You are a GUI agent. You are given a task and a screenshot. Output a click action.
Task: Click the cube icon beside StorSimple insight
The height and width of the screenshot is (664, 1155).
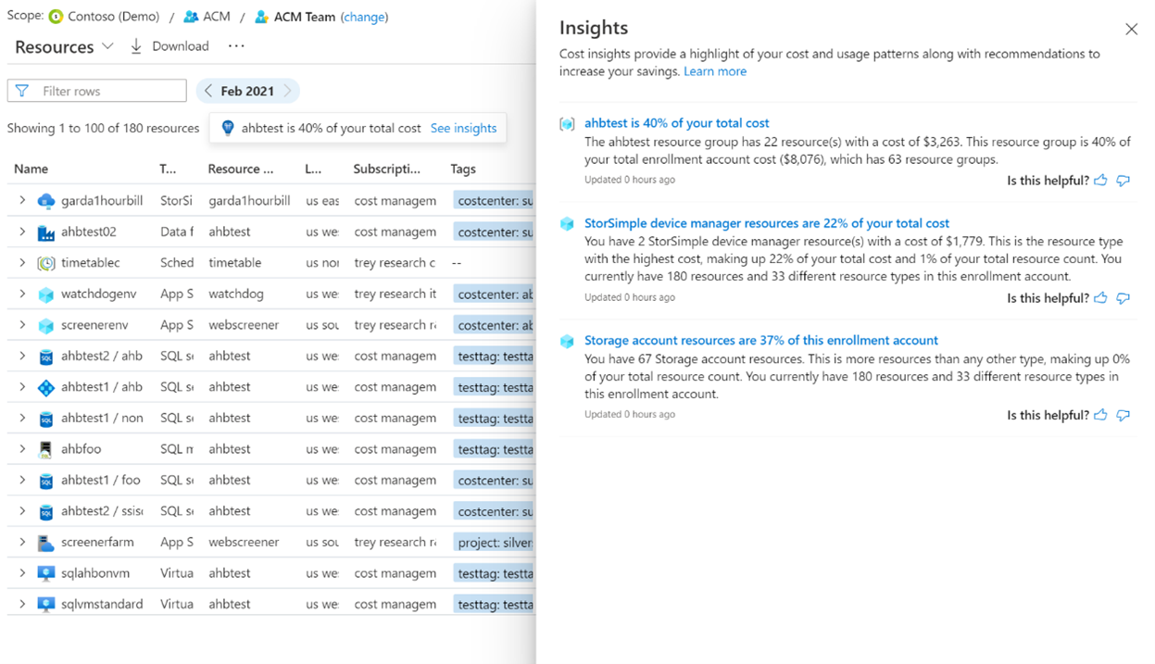[x=567, y=224]
